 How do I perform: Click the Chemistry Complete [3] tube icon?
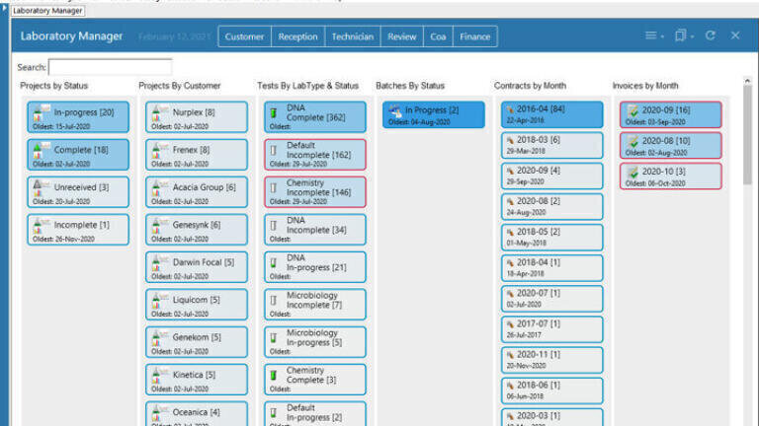pyautogui.click(x=274, y=376)
